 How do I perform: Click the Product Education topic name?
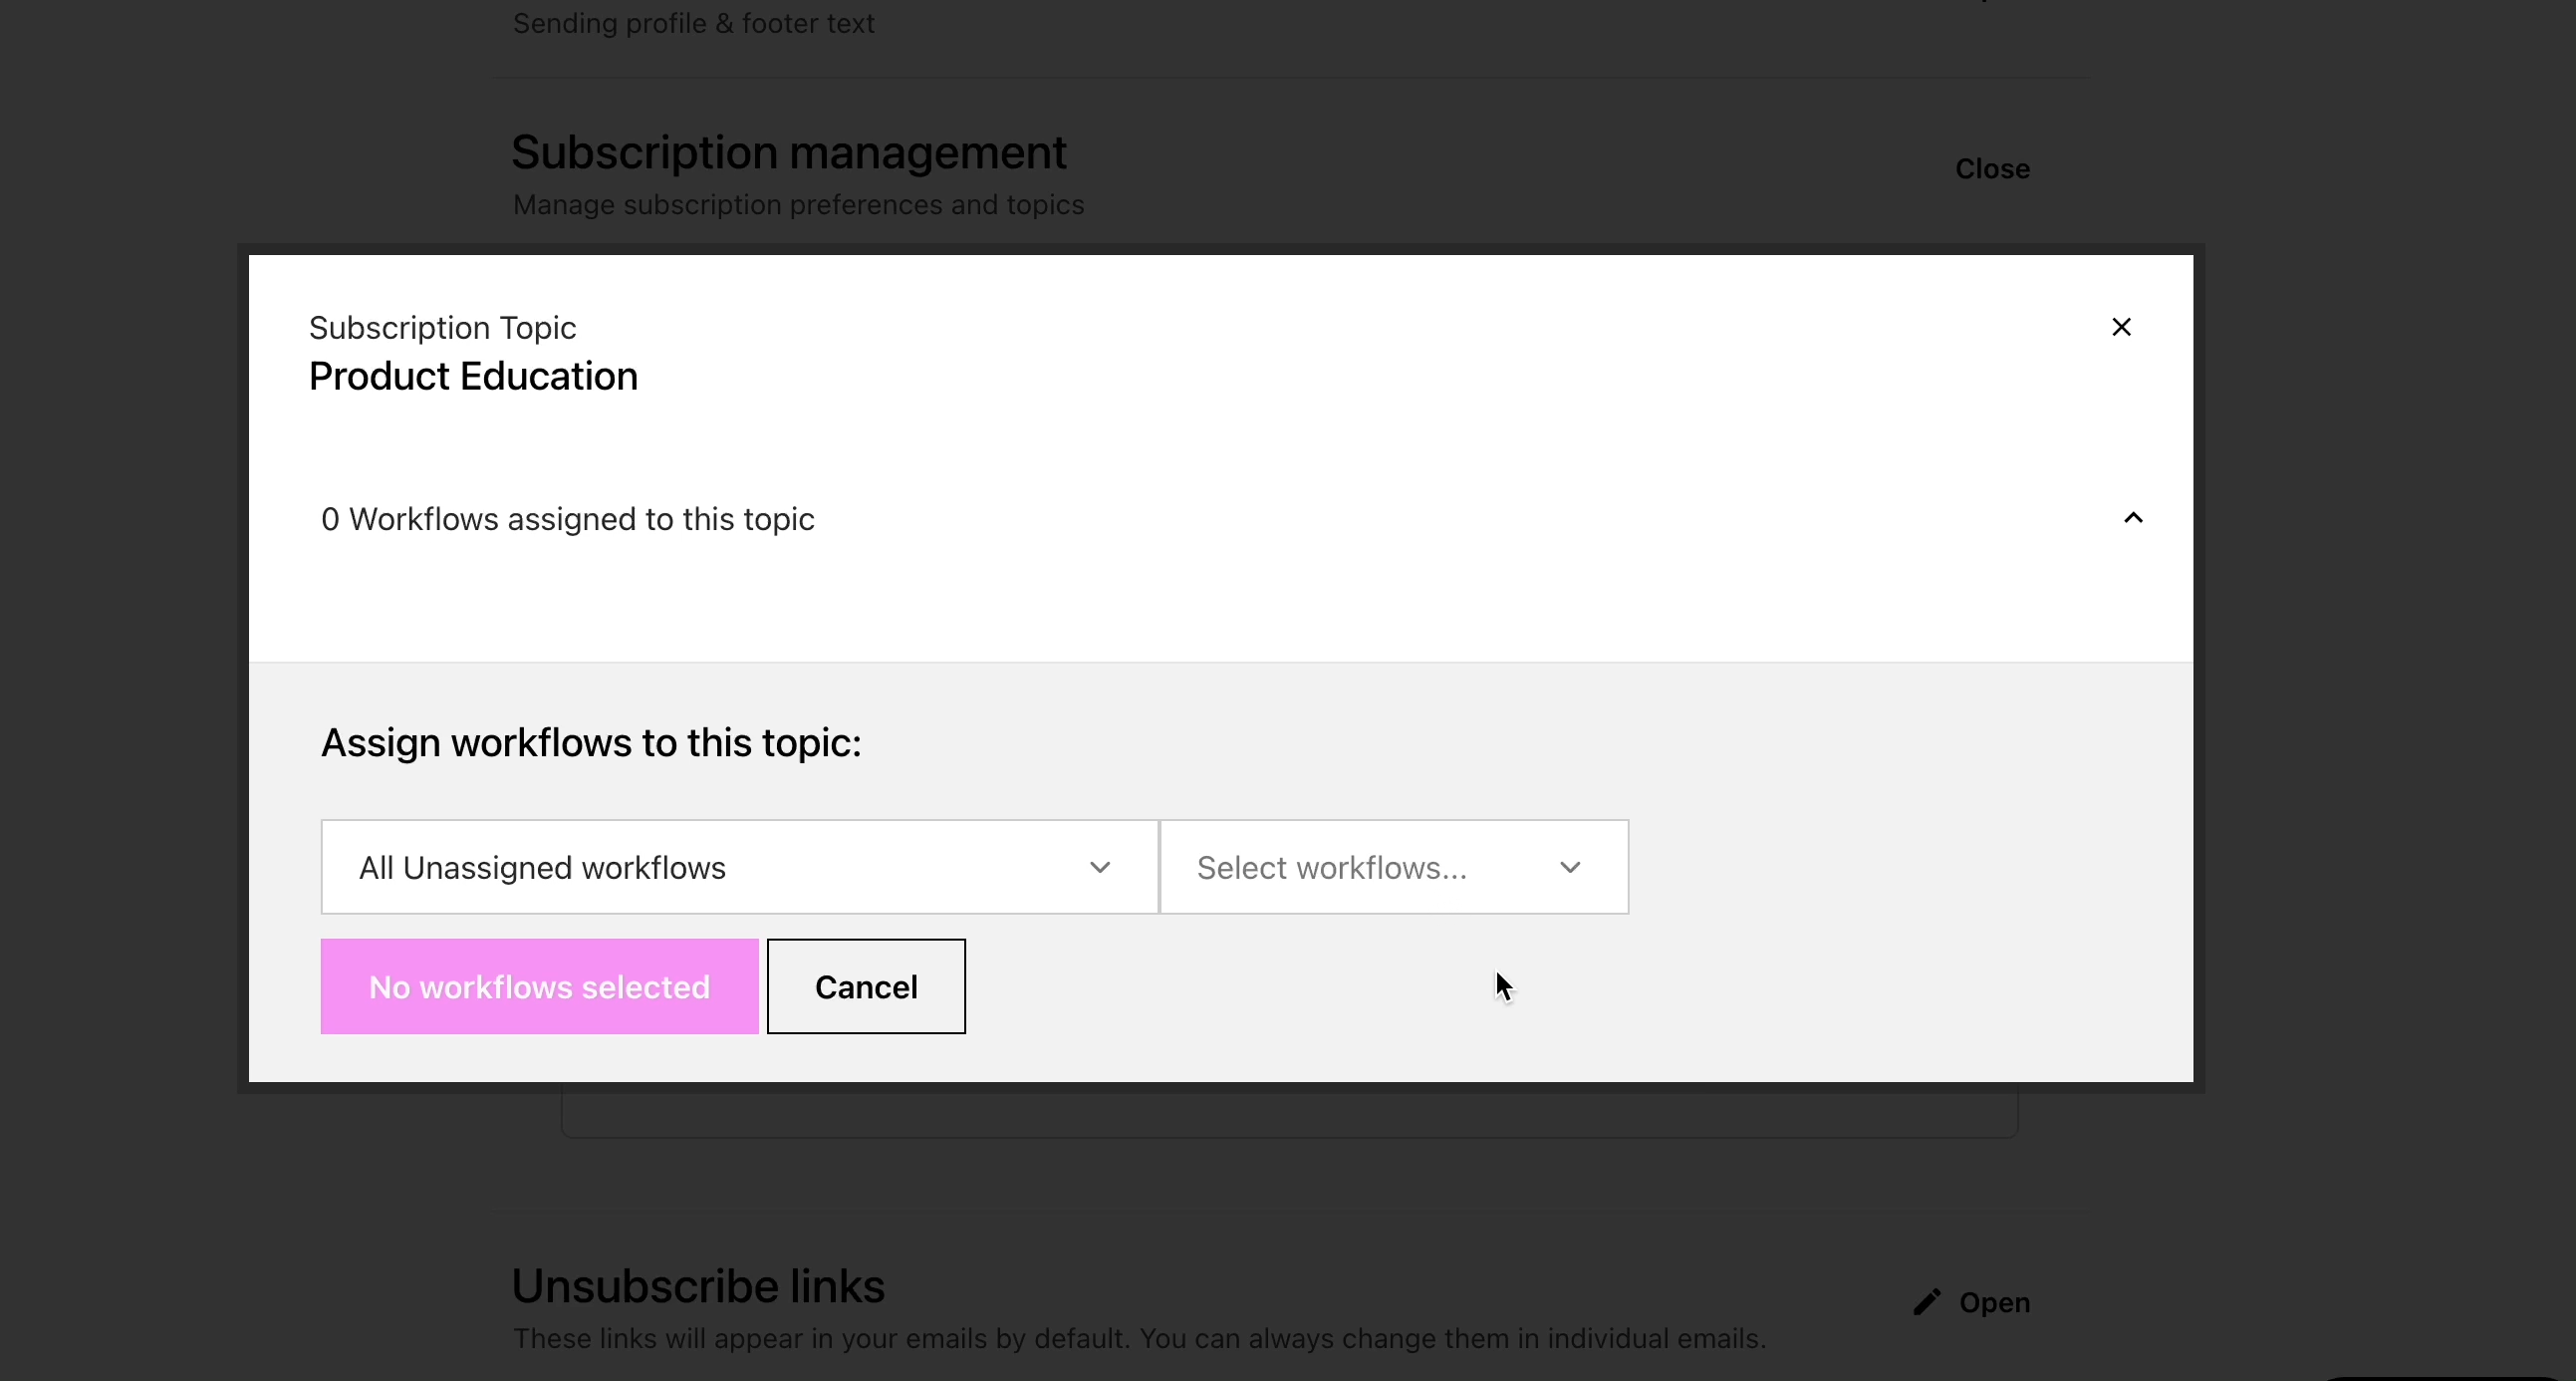[473, 376]
